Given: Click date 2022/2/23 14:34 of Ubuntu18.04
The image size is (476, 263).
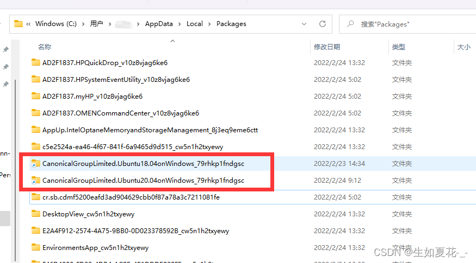Looking at the screenshot, I should tap(339, 163).
